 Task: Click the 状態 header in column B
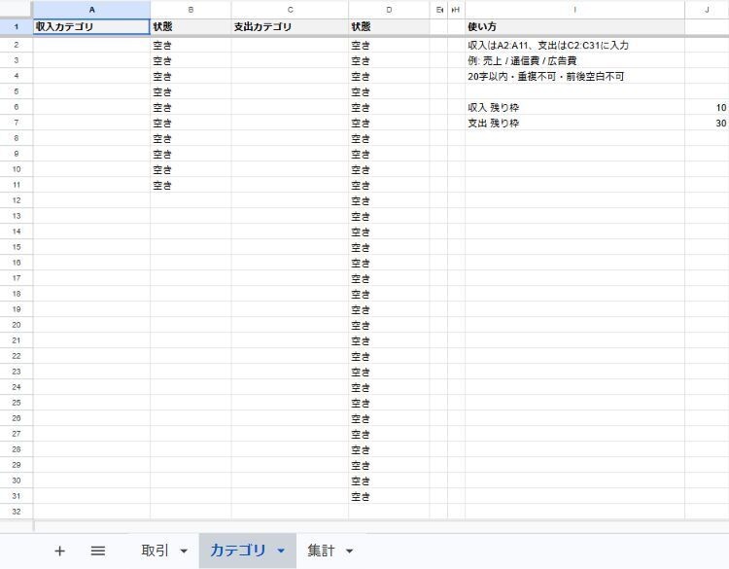pyautogui.click(x=191, y=27)
